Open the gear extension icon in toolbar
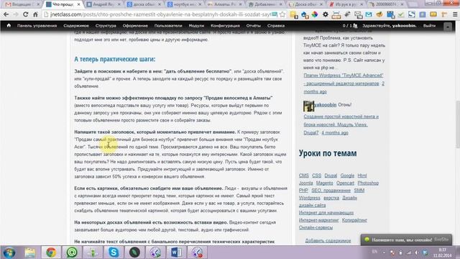Viewport: 460px width, 259px height. [x=326, y=14]
